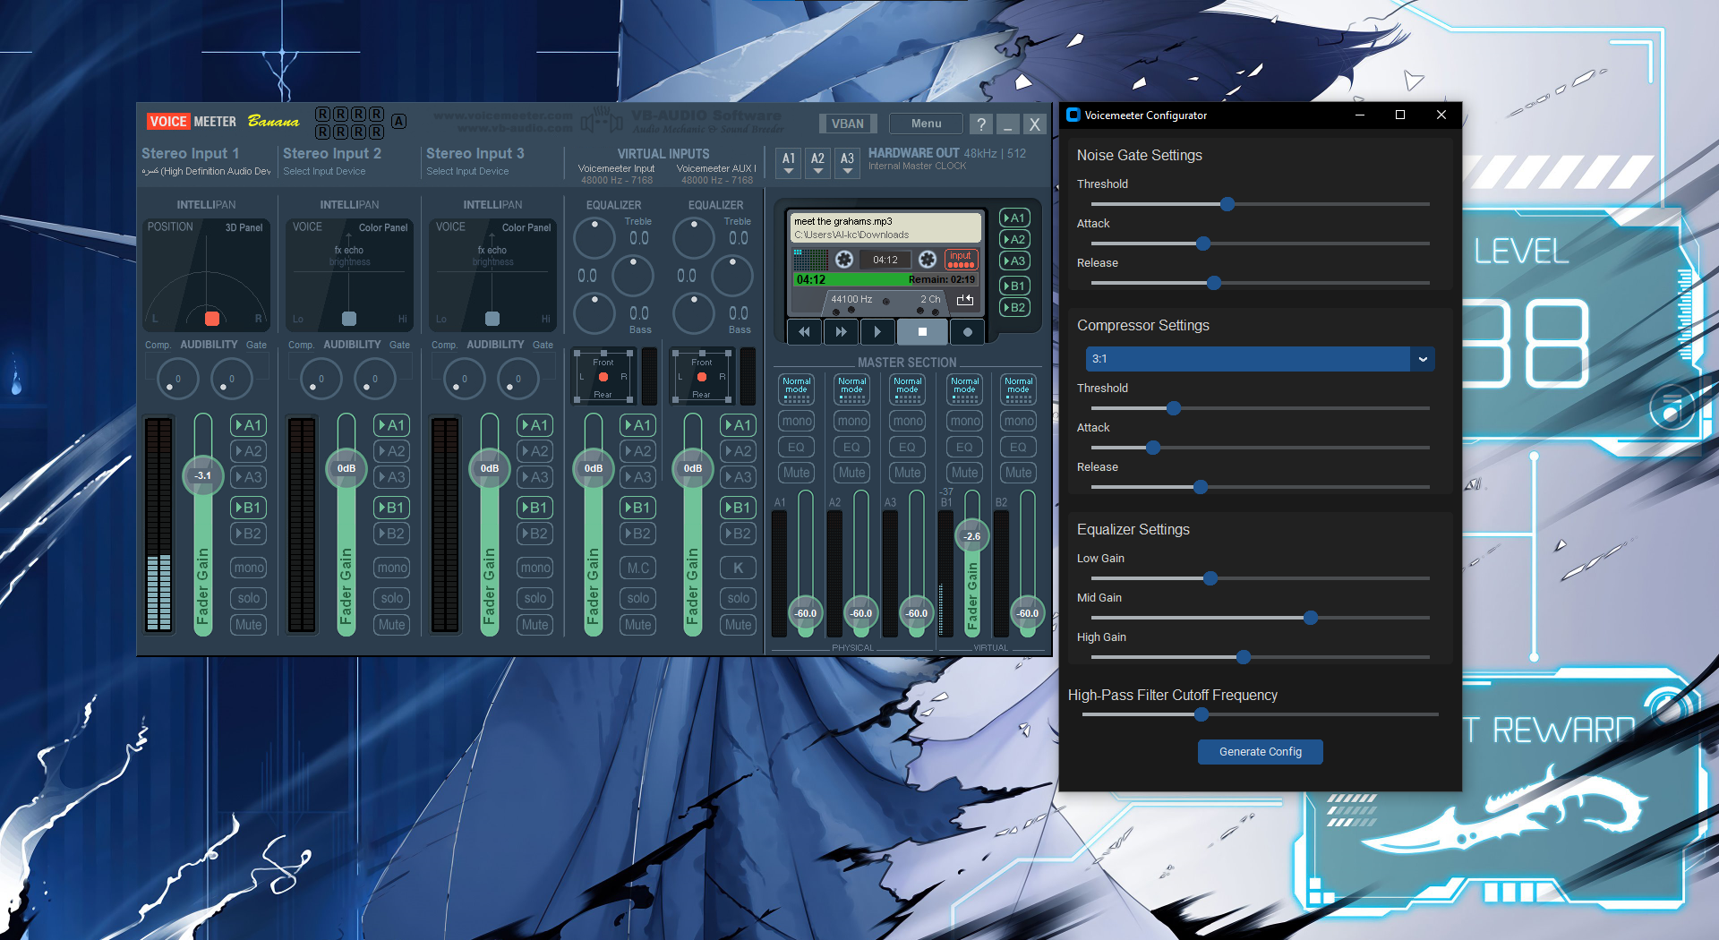Click the eject/load tape icon on recorder
The height and width of the screenshot is (940, 1719).
[x=964, y=300]
